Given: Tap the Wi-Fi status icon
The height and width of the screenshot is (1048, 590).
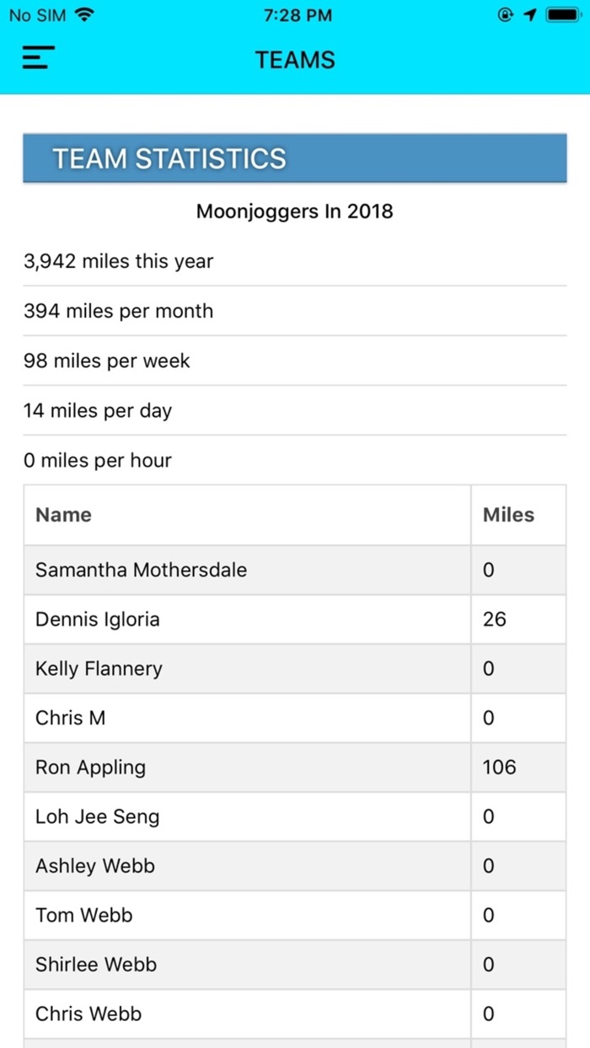Looking at the screenshot, I should tap(84, 15).
